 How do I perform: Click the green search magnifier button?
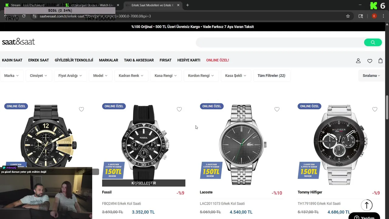point(373,42)
